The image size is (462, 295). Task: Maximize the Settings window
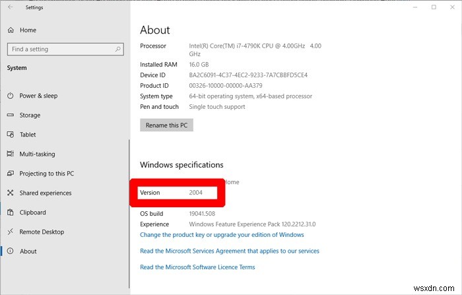point(434,7)
